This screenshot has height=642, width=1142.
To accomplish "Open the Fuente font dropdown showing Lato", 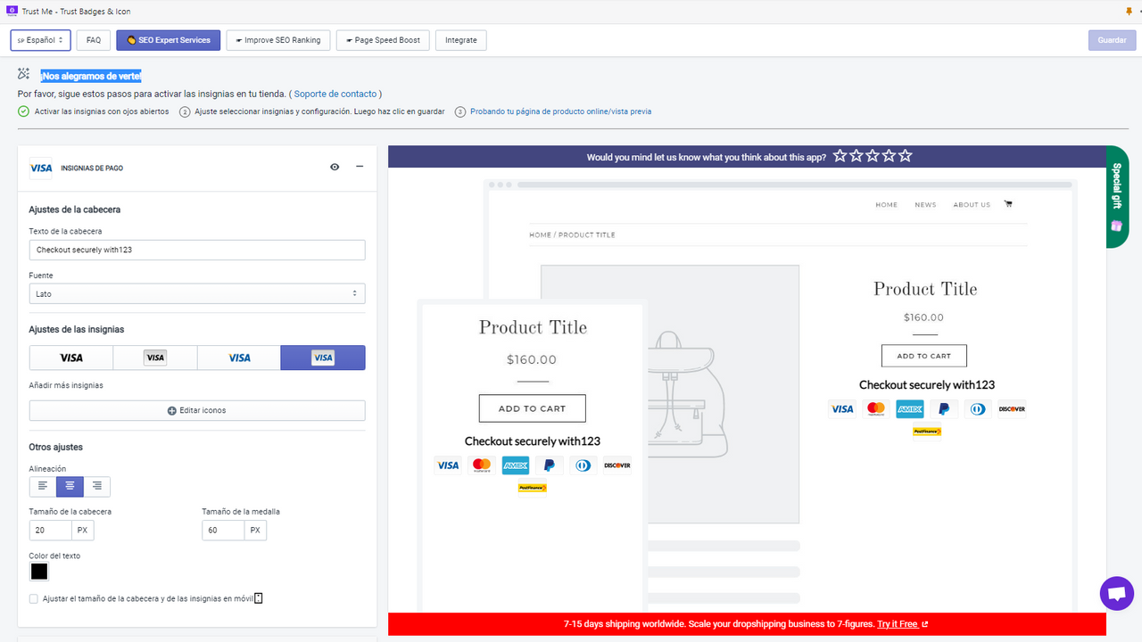I will point(197,293).
